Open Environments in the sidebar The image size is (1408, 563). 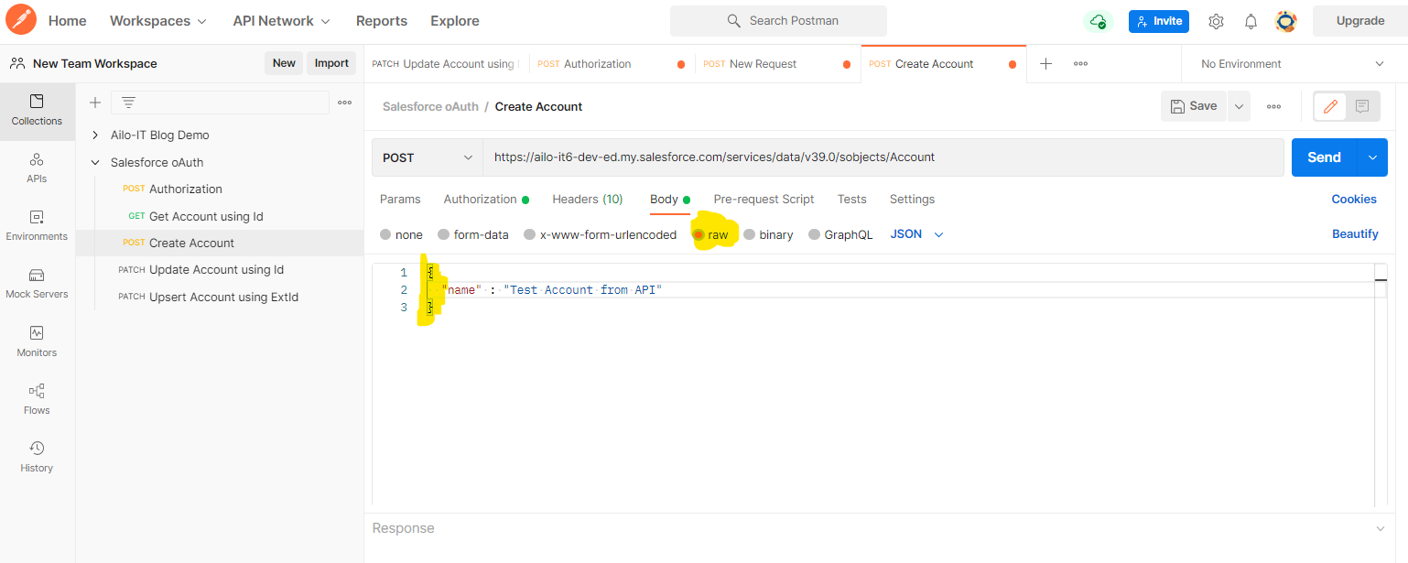(37, 226)
